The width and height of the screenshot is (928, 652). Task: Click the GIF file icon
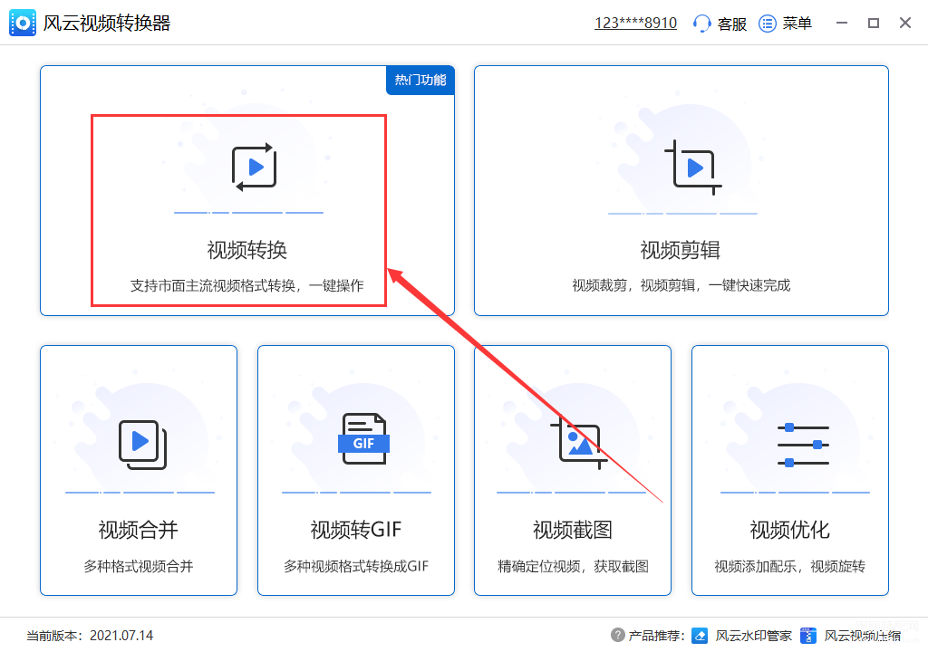364,439
